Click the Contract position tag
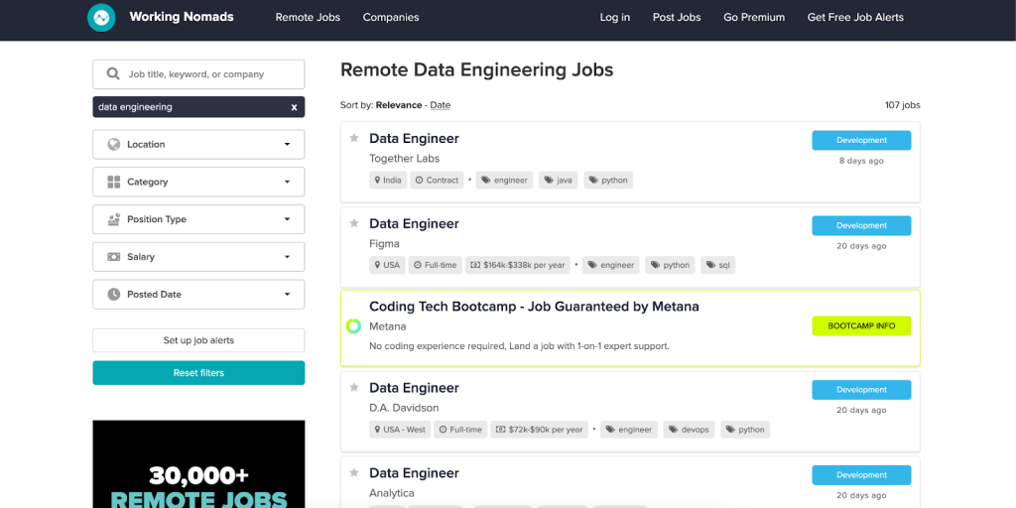Image resolution: width=1016 pixels, height=508 pixels. [437, 181]
